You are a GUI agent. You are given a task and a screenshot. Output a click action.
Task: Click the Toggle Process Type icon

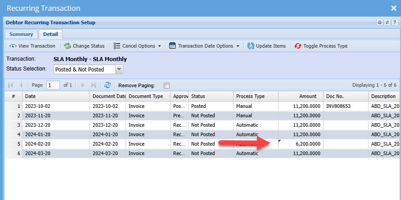click(x=298, y=46)
